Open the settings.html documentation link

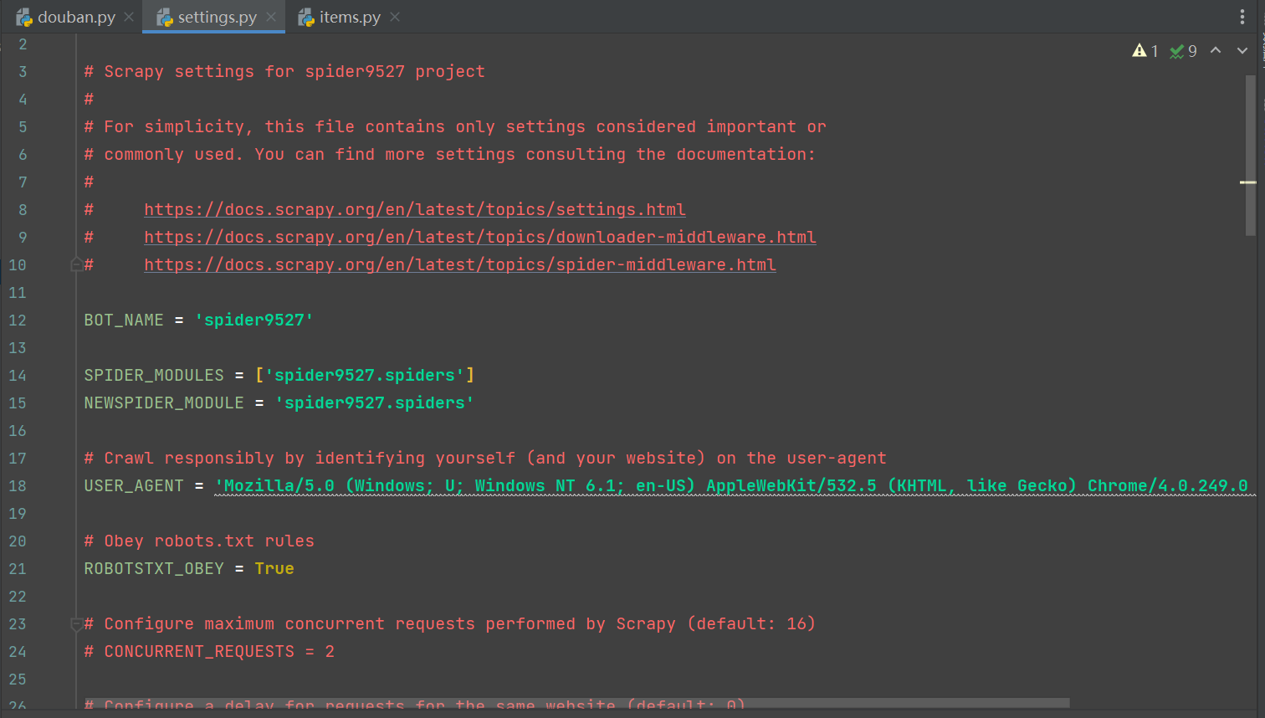point(414,209)
